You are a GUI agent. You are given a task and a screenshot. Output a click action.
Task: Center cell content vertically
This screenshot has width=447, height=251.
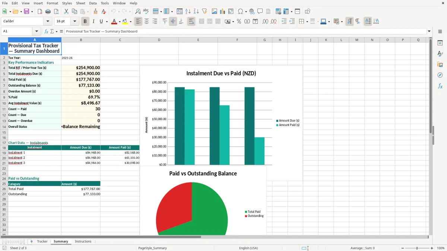point(173,22)
